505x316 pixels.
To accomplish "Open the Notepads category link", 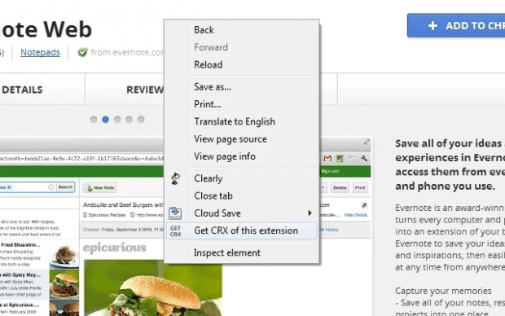I will coord(40,52).
